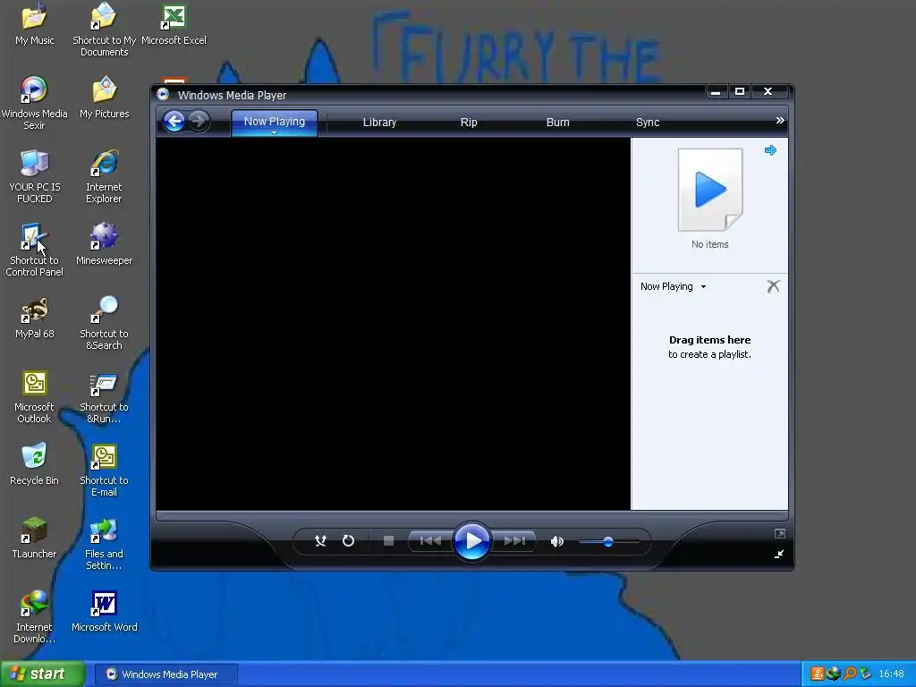Open the Now Playing list dropdown
The height and width of the screenshot is (687, 916).
[x=673, y=286]
